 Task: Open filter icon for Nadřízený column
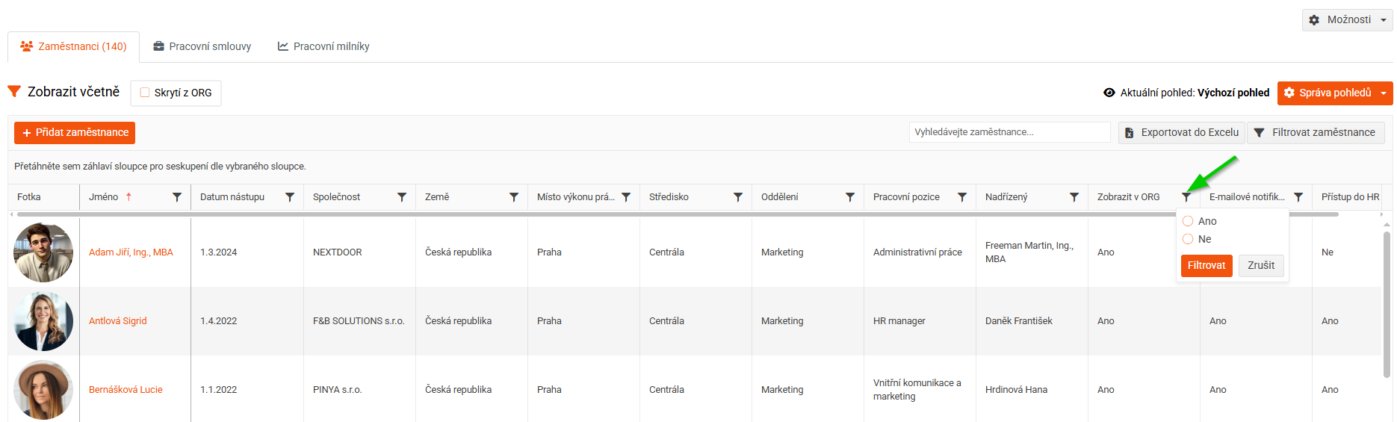[1074, 197]
